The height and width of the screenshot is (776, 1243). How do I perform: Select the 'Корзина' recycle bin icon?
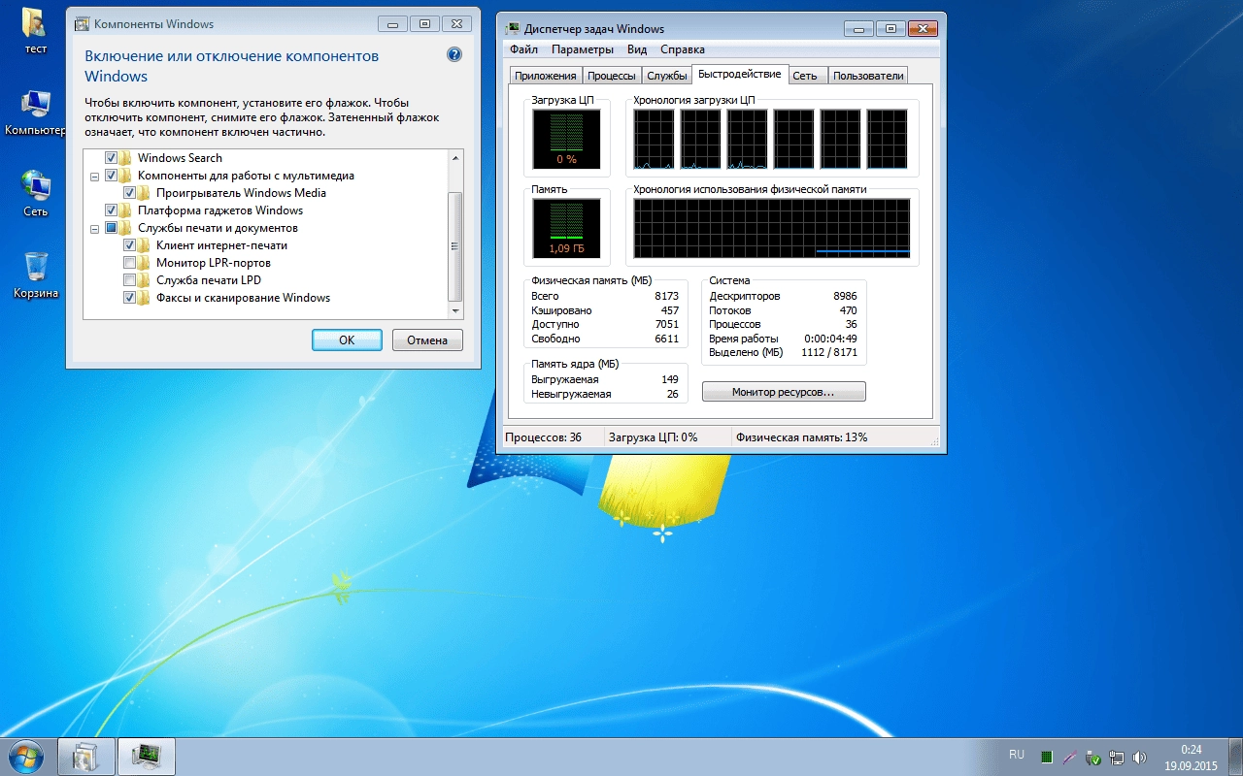35,275
